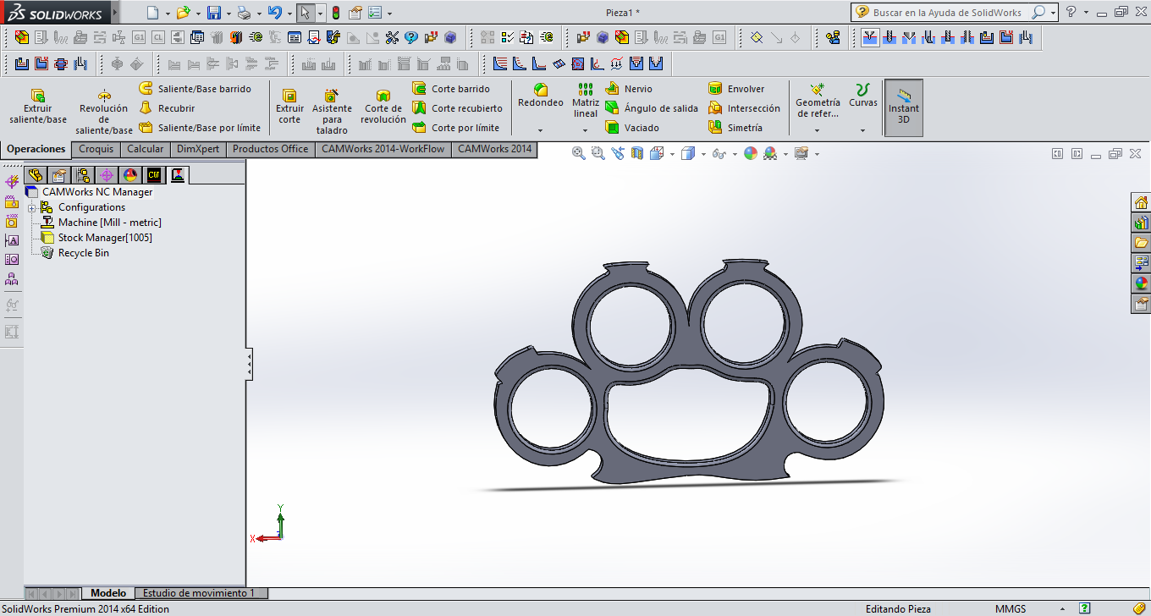Switch to the CAMWorks feature tree tab
This screenshot has width=1151, height=616.
[x=152, y=173]
